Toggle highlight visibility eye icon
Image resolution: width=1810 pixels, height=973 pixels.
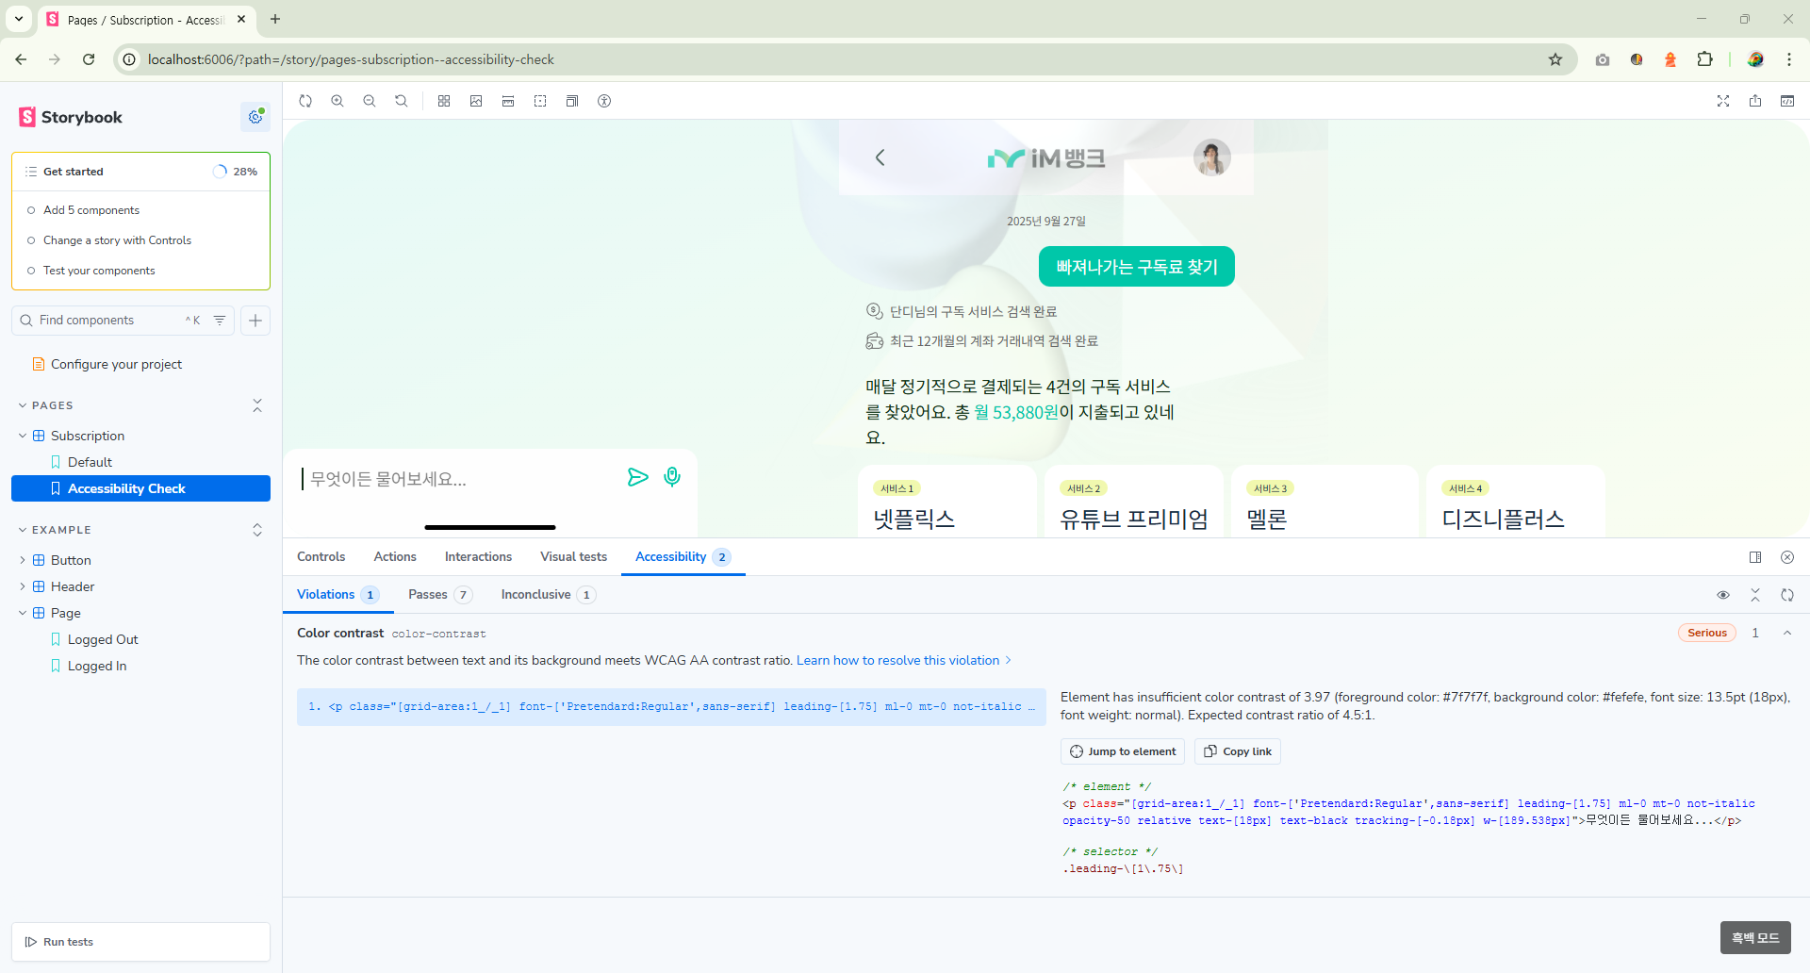click(1723, 595)
